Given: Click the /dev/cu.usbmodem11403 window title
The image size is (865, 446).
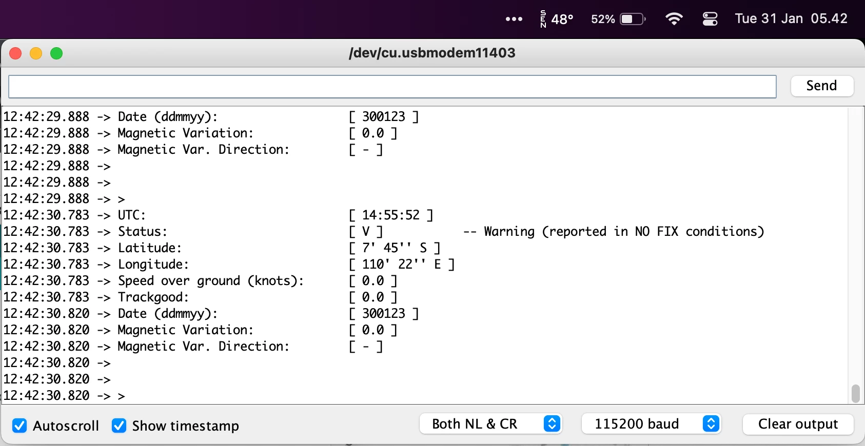Looking at the screenshot, I should click(x=432, y=53).
